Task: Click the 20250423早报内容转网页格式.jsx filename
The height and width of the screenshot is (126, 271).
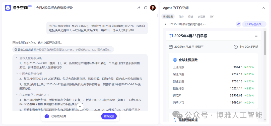Action: 187,24
